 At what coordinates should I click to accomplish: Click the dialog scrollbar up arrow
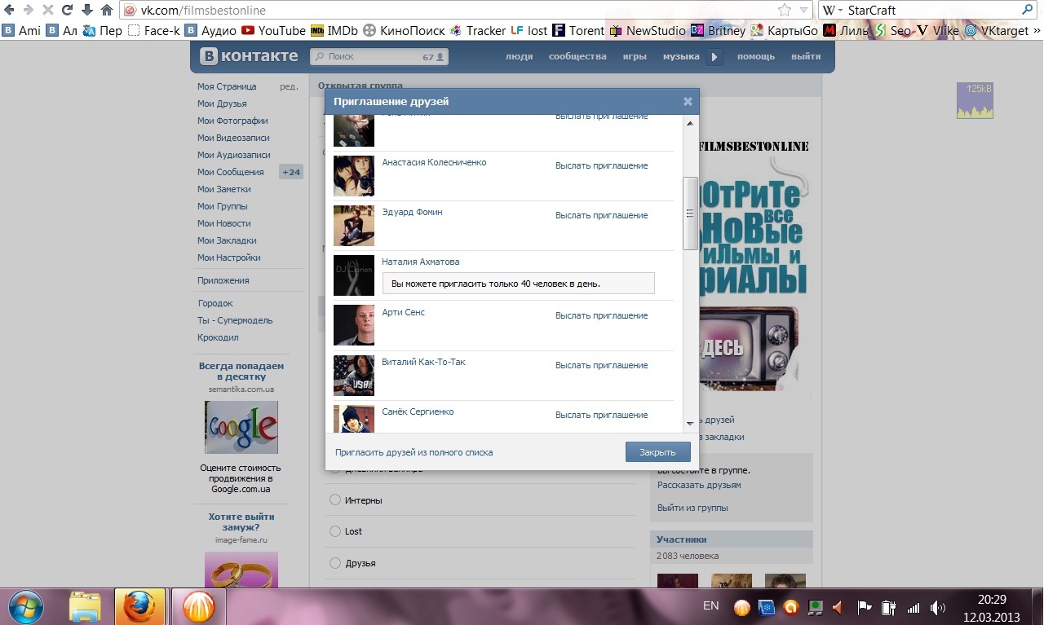(690, 124)
